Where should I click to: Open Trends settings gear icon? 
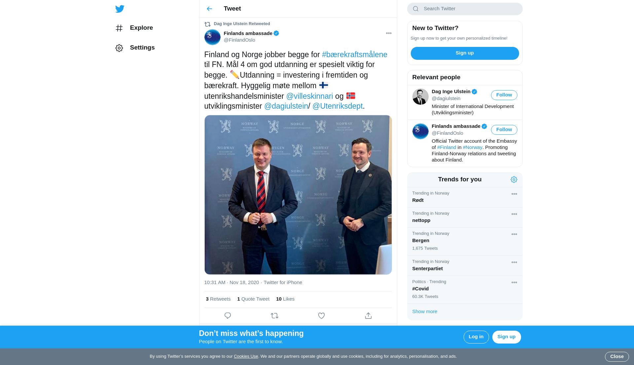514,180
